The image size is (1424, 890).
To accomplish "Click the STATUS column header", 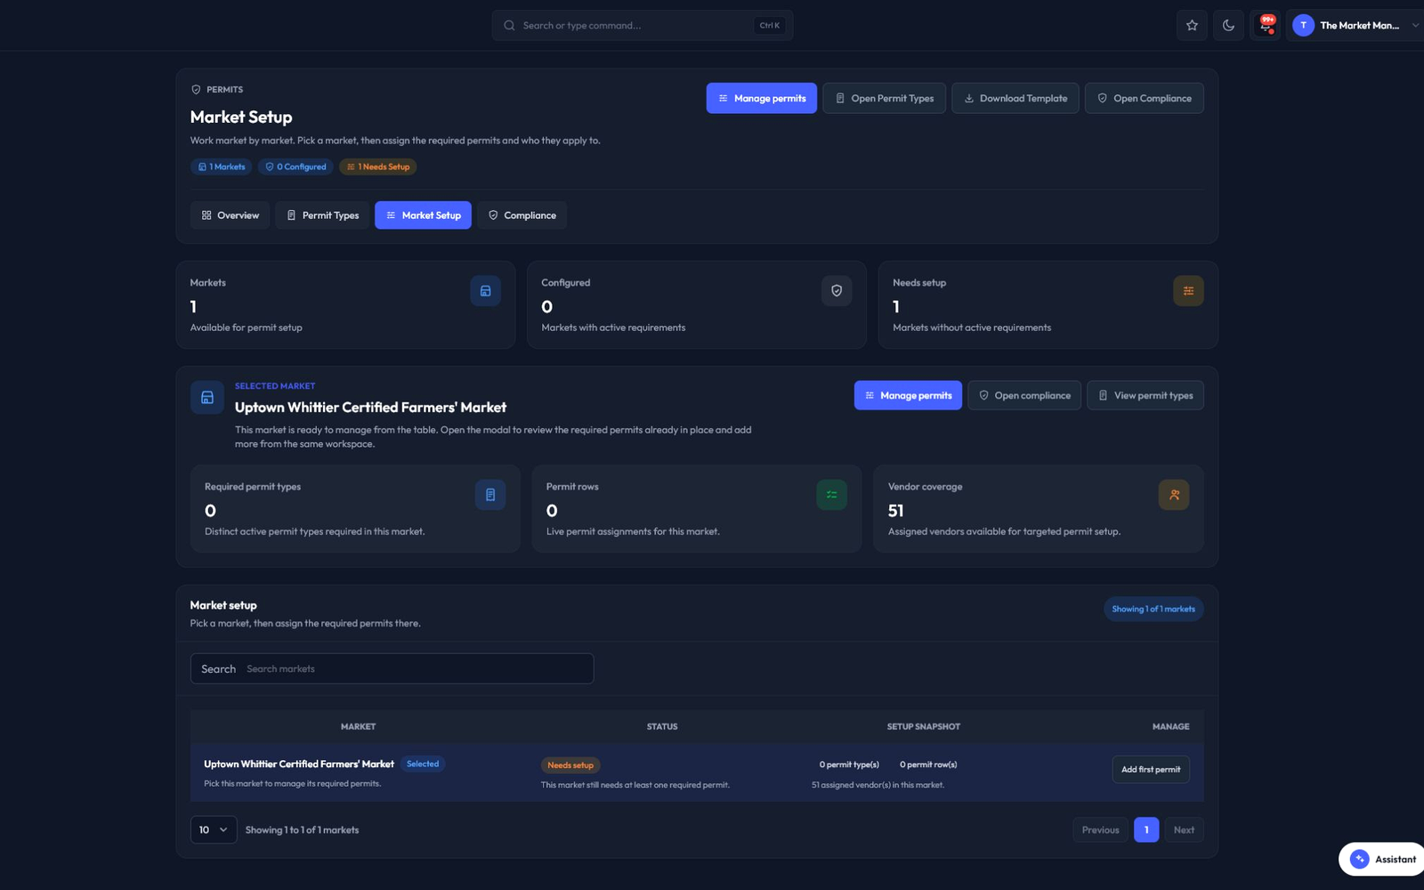I will click(662, 726).
